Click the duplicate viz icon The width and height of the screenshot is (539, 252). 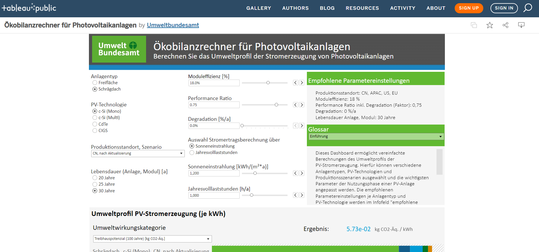coord(474,25)
